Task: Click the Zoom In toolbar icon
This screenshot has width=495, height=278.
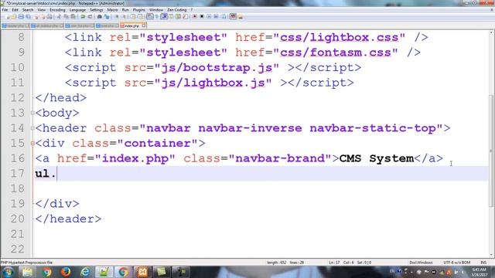Action: click(117, 16)
